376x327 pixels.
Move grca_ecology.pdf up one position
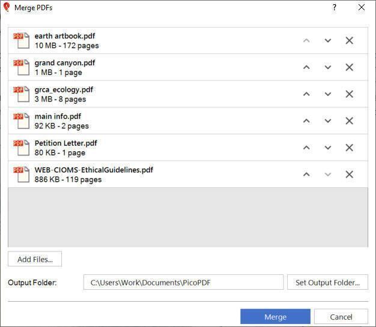pos(306,94)
